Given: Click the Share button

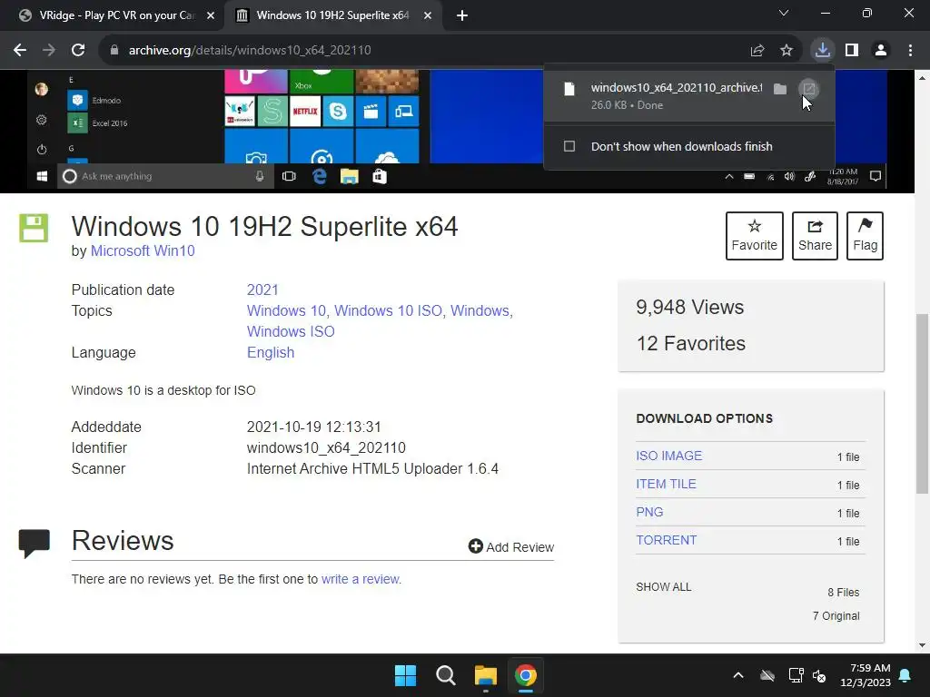Looking at the screenshot, I should tap(815, 236).
